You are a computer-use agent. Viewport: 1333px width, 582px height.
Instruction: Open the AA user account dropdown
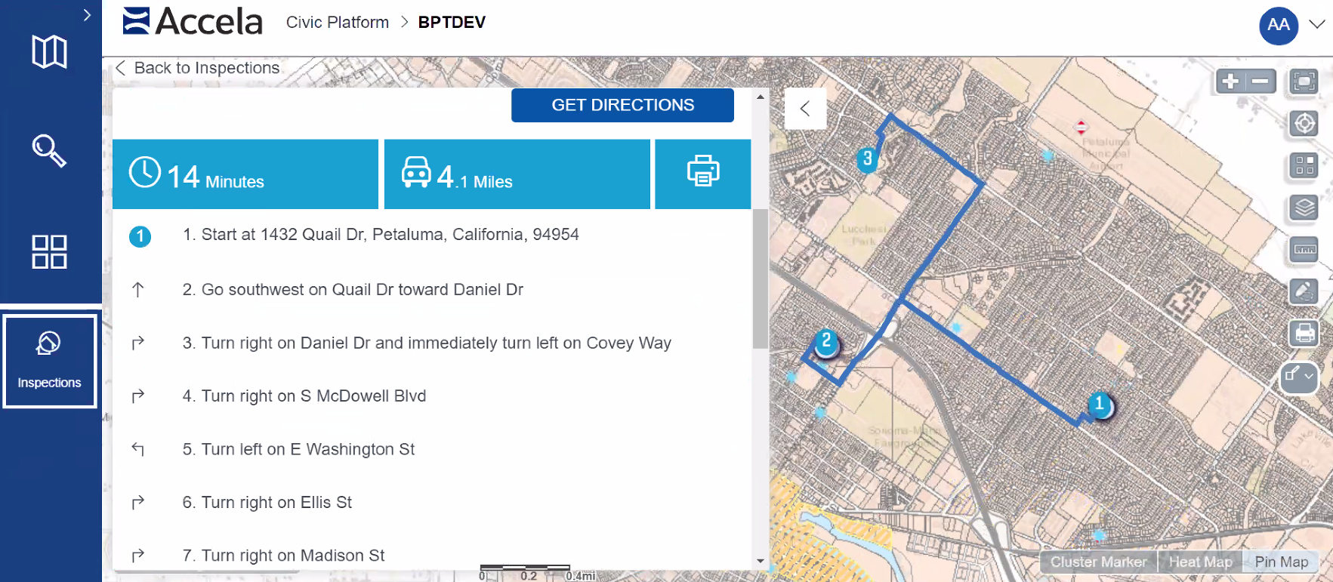coord(1317,24)
